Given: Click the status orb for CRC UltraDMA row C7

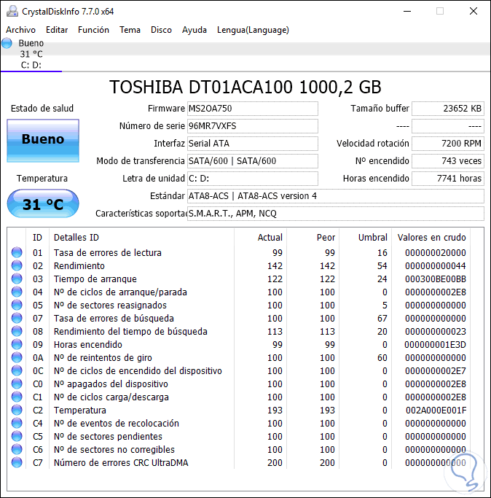Looking at the screenshot, I should [17, 462].
